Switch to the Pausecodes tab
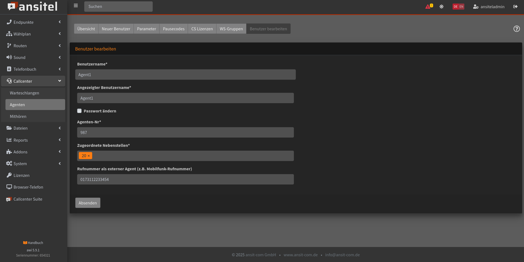Image resolution: width=524 pixels, height=262 pixels. pyautogui.click(x=173, y=29)
